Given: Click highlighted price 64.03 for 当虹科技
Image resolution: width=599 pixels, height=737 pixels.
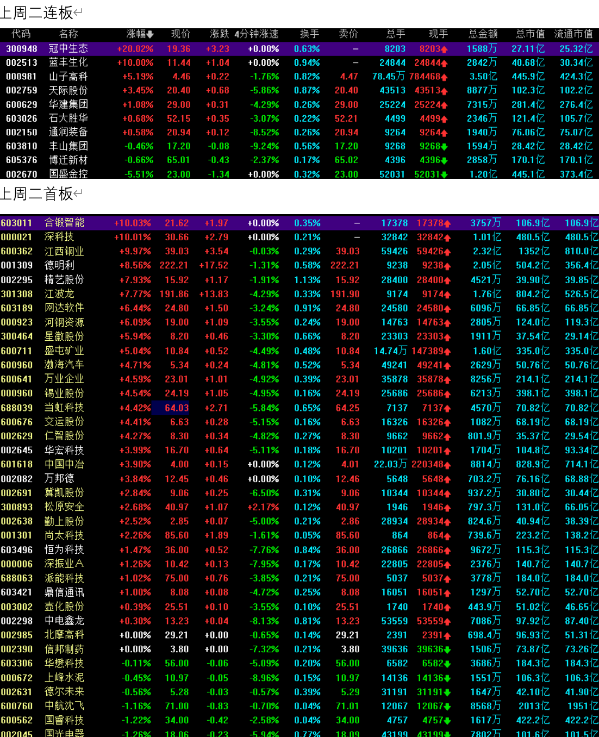Looking at the screenshot, I should [177, 408].
